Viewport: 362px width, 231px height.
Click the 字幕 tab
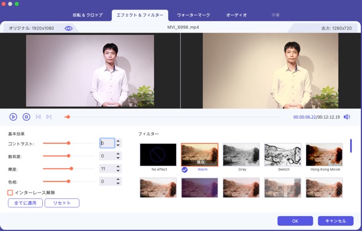coord(275,15)
